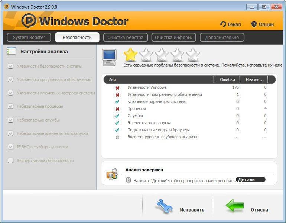
Task: Close the Windows Doctor window
Action: point(276,7)
